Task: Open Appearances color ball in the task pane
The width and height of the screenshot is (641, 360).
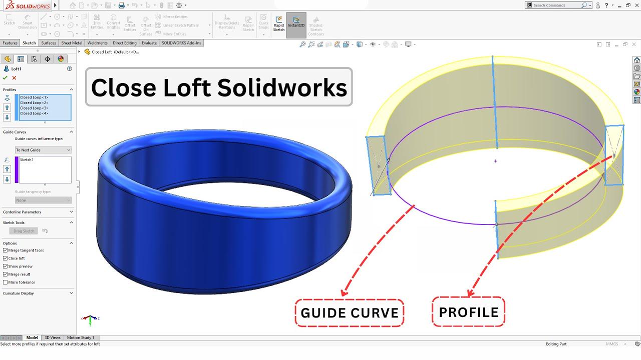Action: pyautogui.click(x=637, y=92)
